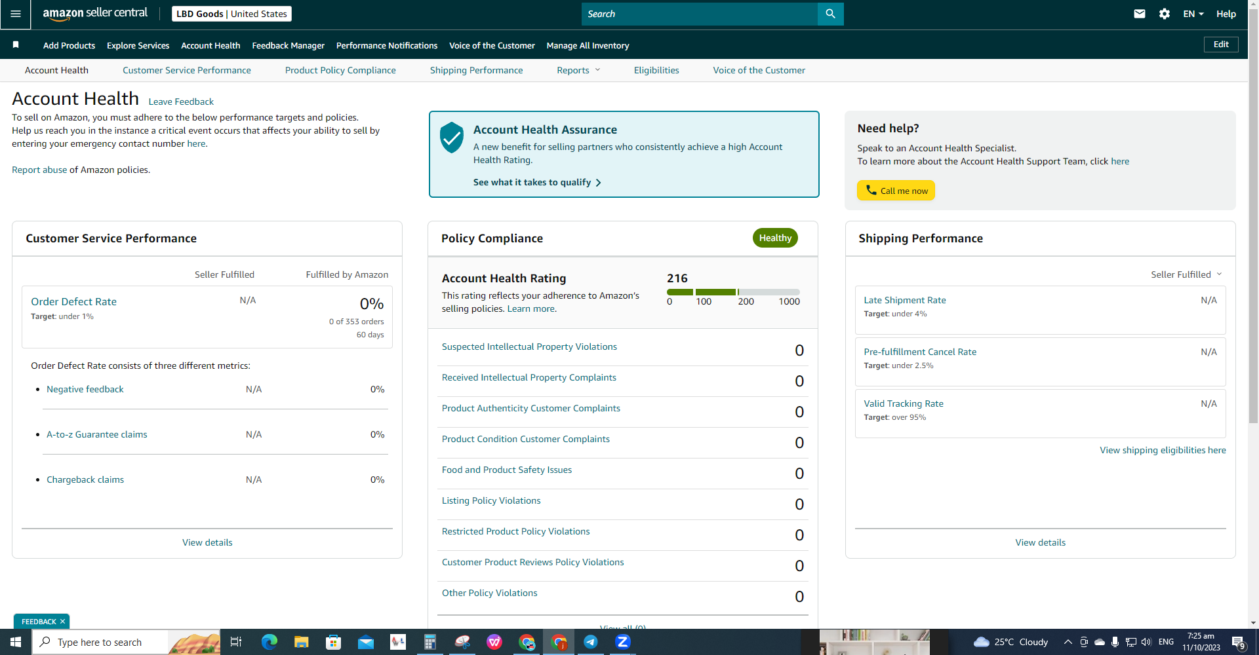The width and height of the screenshot is (1259, 655).
Task: Click the 25°C Cloudy weather widget
Action: (1010, 642)
